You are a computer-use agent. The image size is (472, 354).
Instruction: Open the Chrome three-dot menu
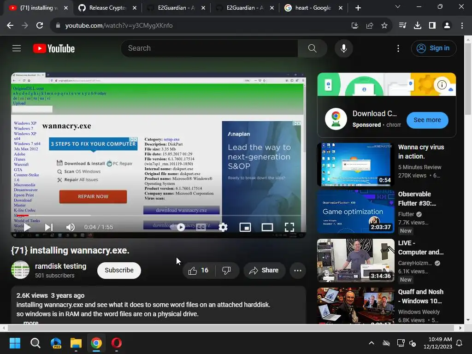[x=462, y=26]
